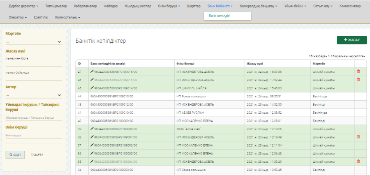The image size is (370, 175).
Task: Go to the Хабарламалар menu item
Action: pyautogui.click(x=86, y=6)
